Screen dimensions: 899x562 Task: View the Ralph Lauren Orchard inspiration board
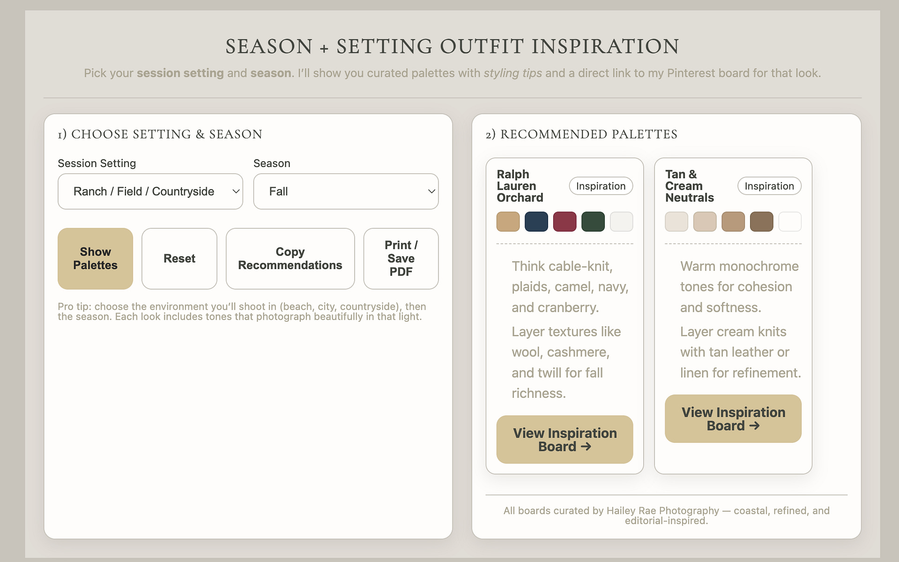click(564, 439)
